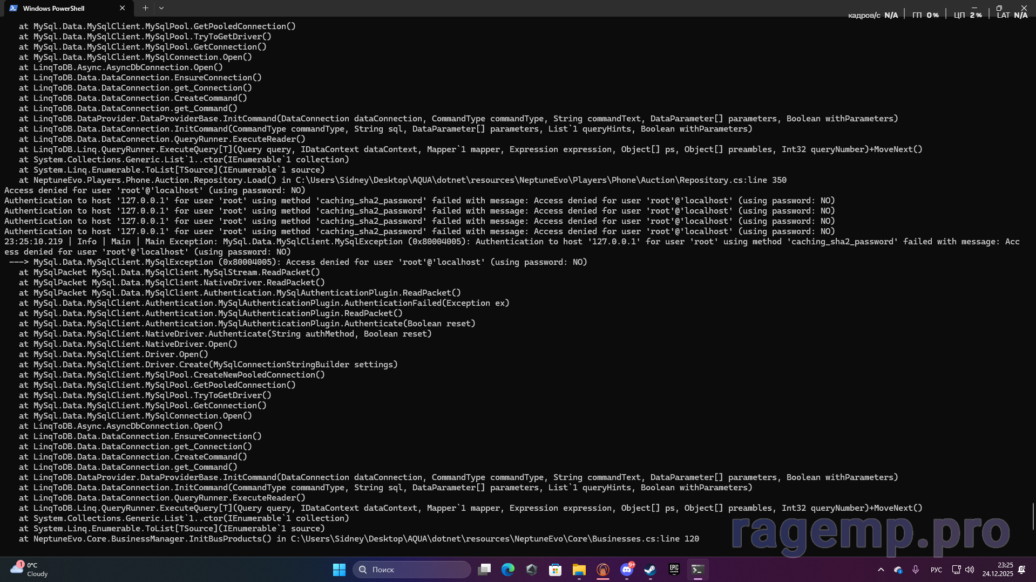Open File Explorer from the taskbar
Screen dimensions: 1036x582
pos(579,570)
